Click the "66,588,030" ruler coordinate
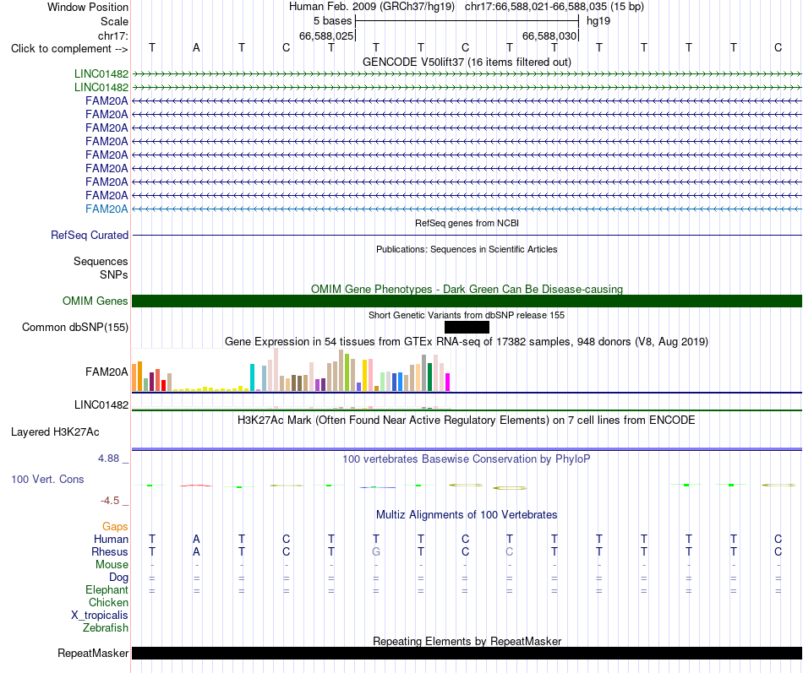This screenshot has width=803, height=673. 549,35
